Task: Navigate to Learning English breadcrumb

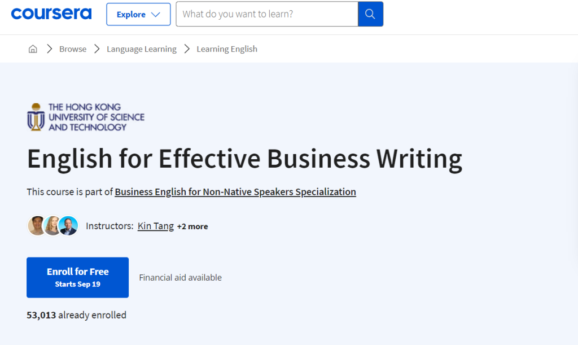Action: click(x=227, y=49)
